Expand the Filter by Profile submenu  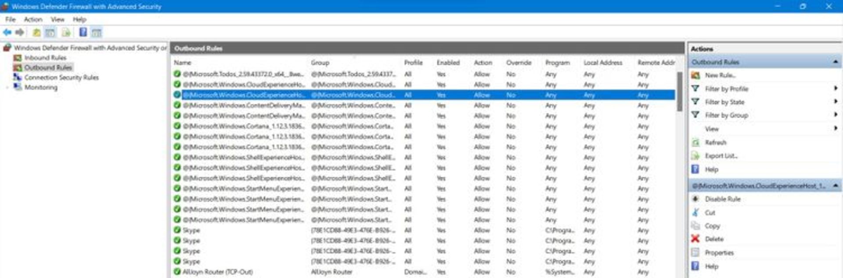coord(835,88)
